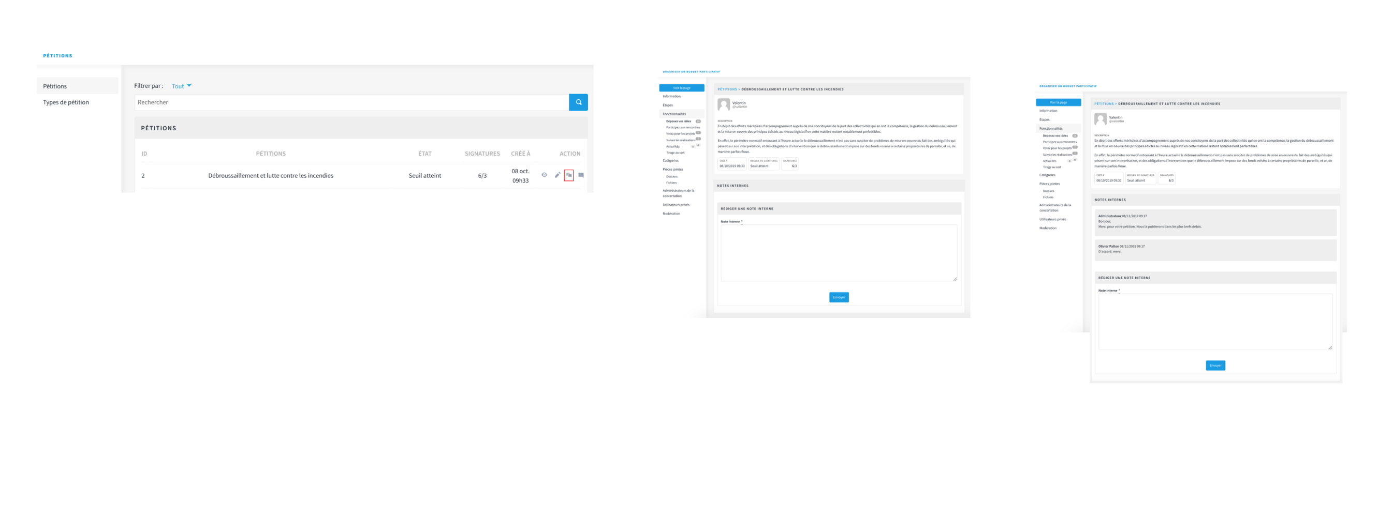This screenshot has width=1393, height=517.
Task: Click the 'Signatures' column header
Action: tap(482, 154)
